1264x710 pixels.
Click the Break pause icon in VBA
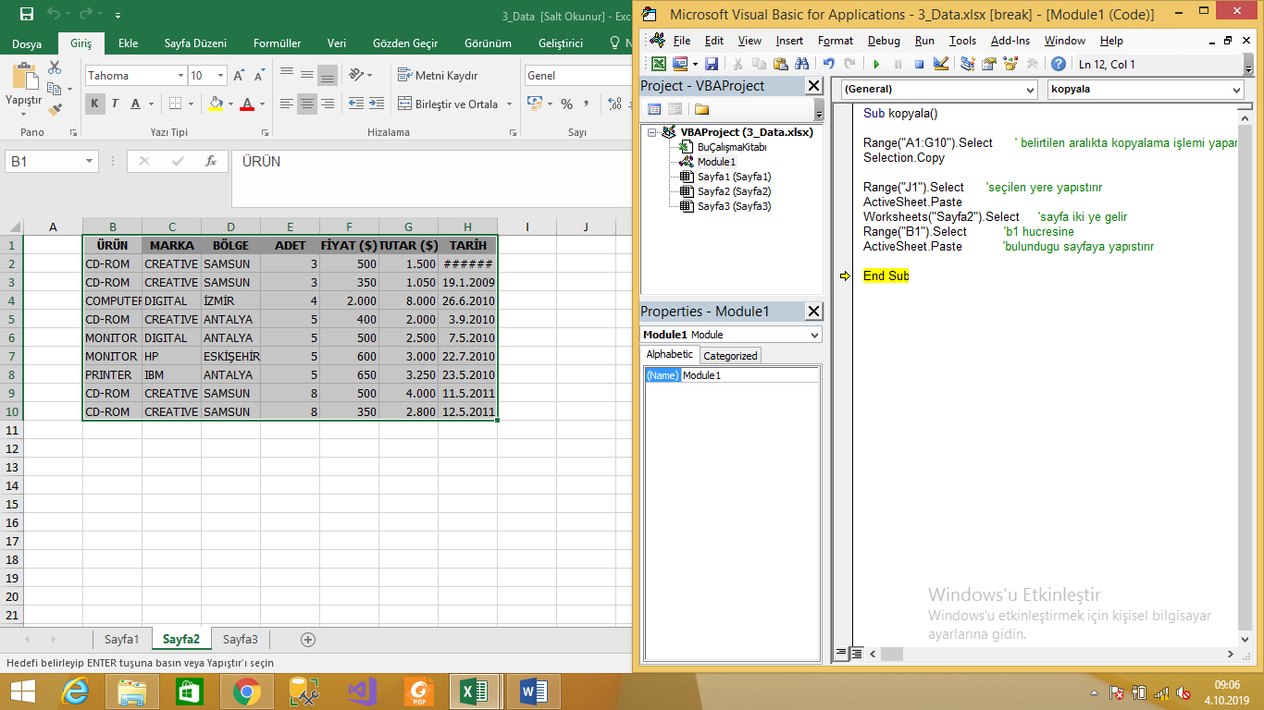point(898,64)
